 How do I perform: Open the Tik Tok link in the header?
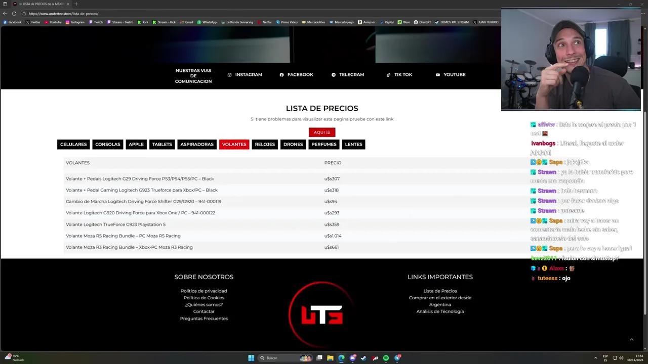tap(399, 75)
